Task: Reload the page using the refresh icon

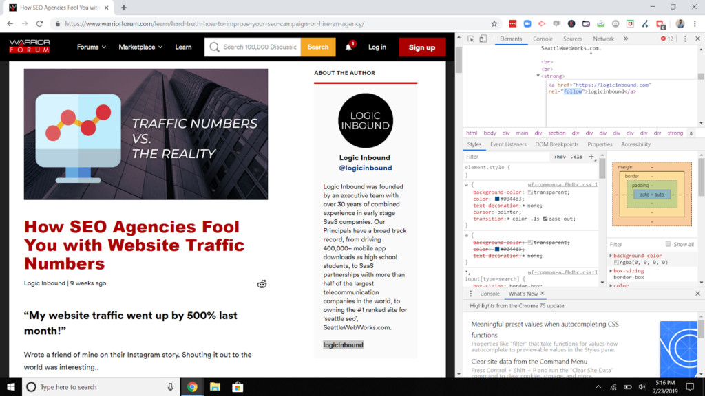Action: (39, 23)
